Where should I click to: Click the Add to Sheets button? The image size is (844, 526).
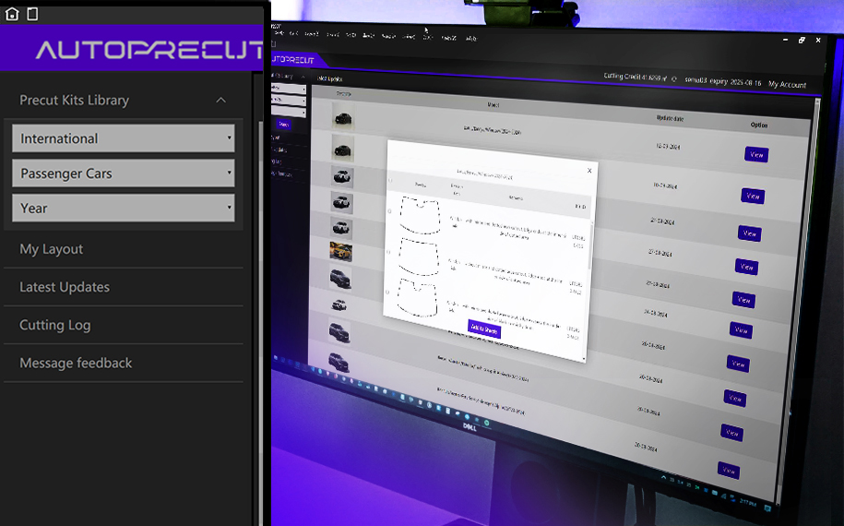[483, 329]
